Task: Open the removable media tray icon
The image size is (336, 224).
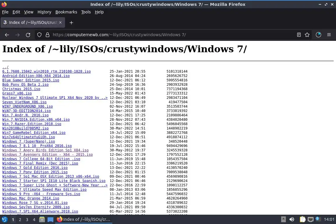Action: point(283,219)
